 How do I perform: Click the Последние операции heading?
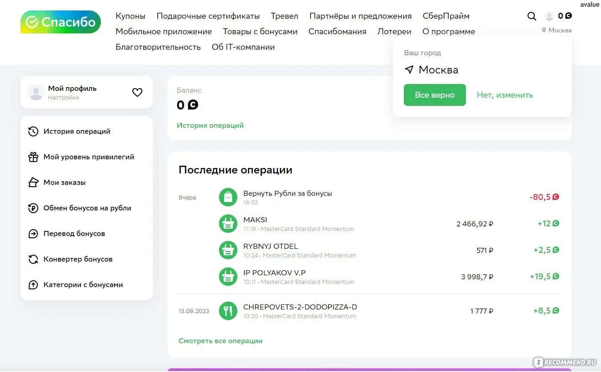[x=235, y=170]
